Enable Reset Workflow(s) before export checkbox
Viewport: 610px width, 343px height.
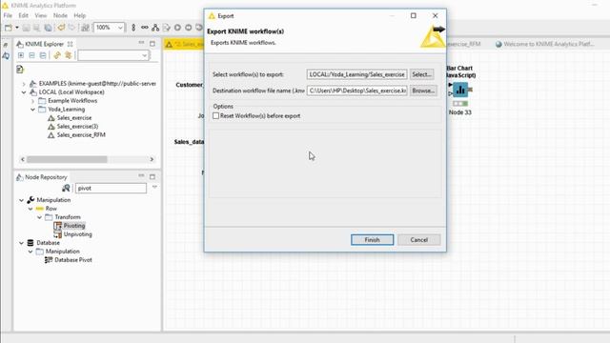point(216,116)
